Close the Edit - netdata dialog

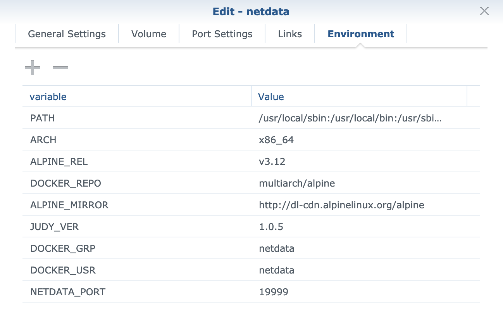(x=484, y=11)
